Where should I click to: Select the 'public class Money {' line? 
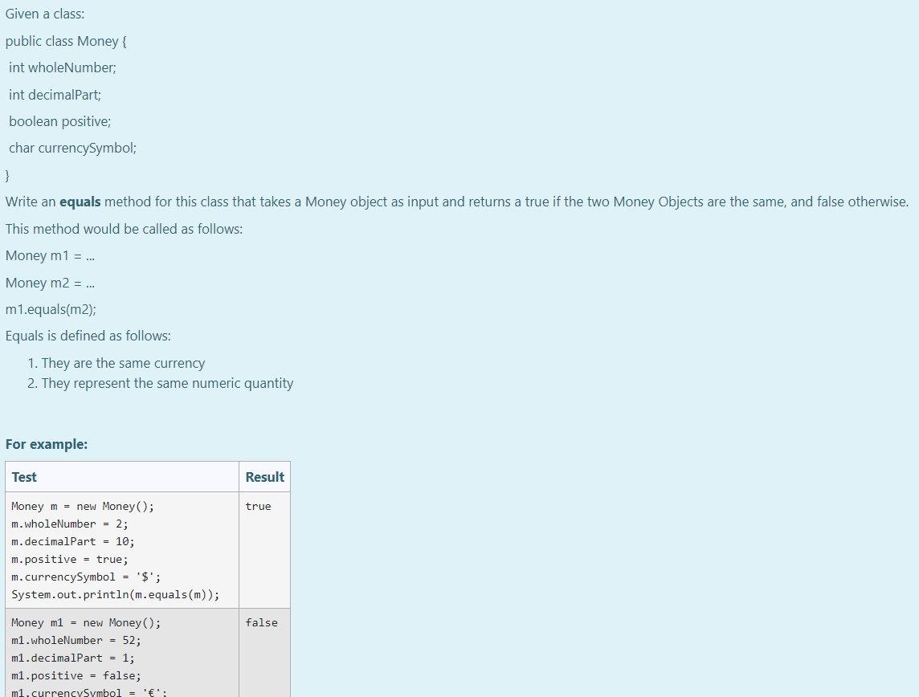[66, 41]
